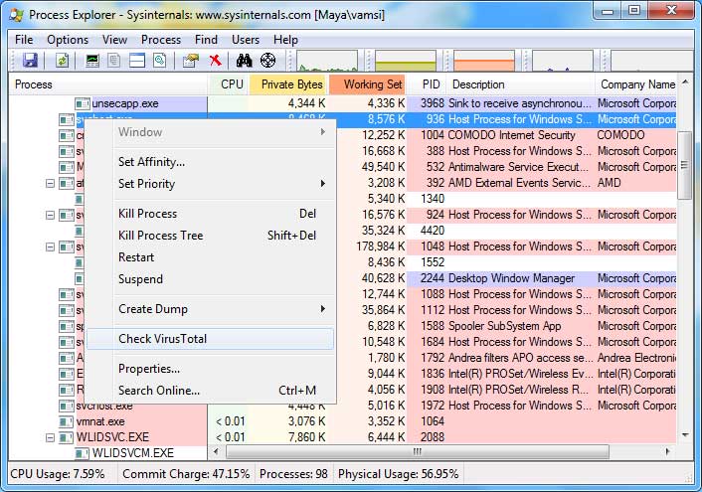Viewport: 702px width, 492px height.
Task: Click the unsecapp.exe process icon
Action: 83,103
